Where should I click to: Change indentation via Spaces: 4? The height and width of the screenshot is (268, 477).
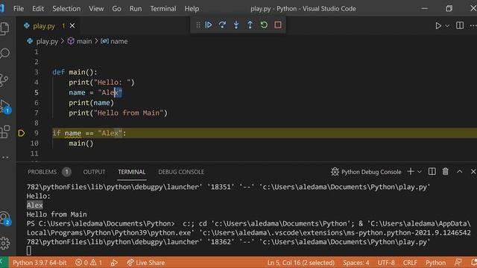356,263
